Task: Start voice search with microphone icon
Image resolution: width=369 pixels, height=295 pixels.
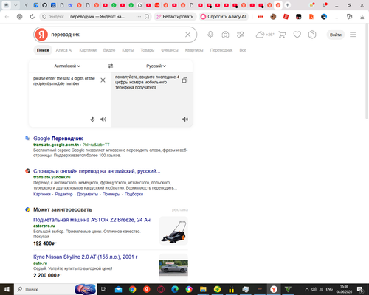Action: [x=210, y=35]
